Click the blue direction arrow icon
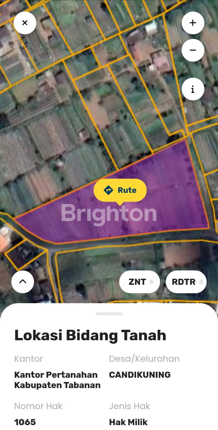Screen dimensions: 218x430 point(108,190)
